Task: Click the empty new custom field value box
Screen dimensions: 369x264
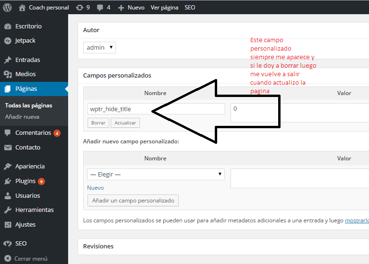Action: (x=300, y=178)
